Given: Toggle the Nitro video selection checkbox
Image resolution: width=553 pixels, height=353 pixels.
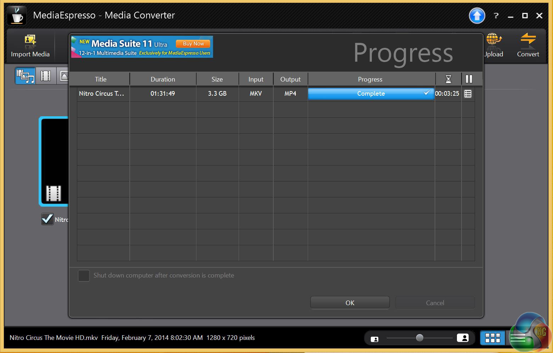Looking at the screenshot, I should coord(47,219).
